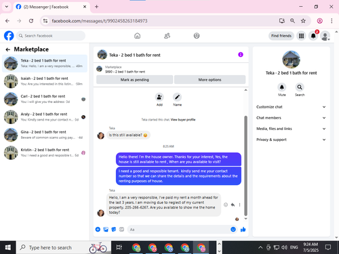Click the Search Facebook field
The width and height of the screenshot is (339, 254).
coord(51,36)
